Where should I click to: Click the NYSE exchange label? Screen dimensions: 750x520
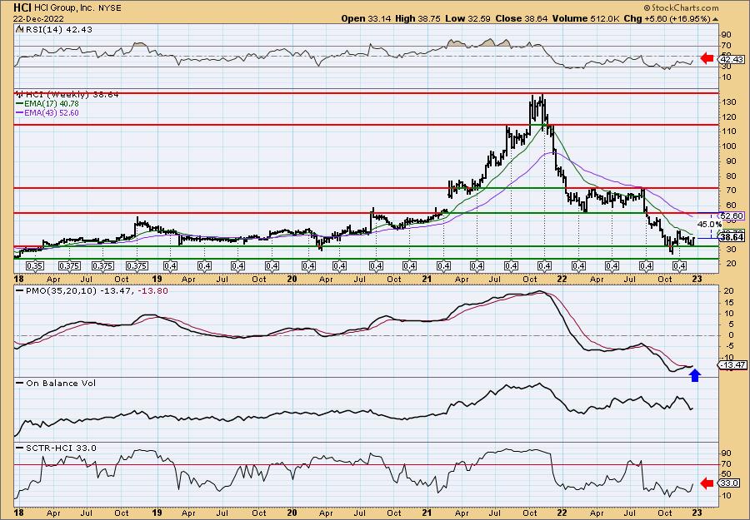click(111, 8)
